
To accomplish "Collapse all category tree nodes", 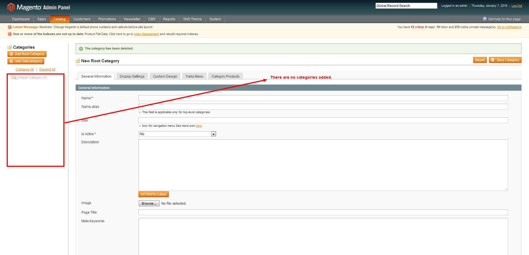I will pyautogui.click(x=24, y=70).
